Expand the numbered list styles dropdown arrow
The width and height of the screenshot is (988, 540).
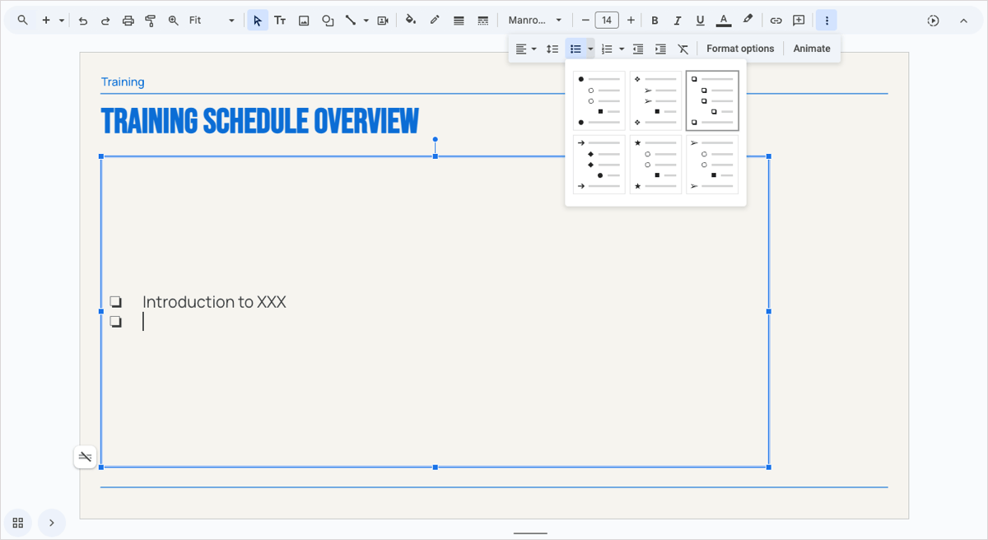pyautogui.click(x=622, y=49)
